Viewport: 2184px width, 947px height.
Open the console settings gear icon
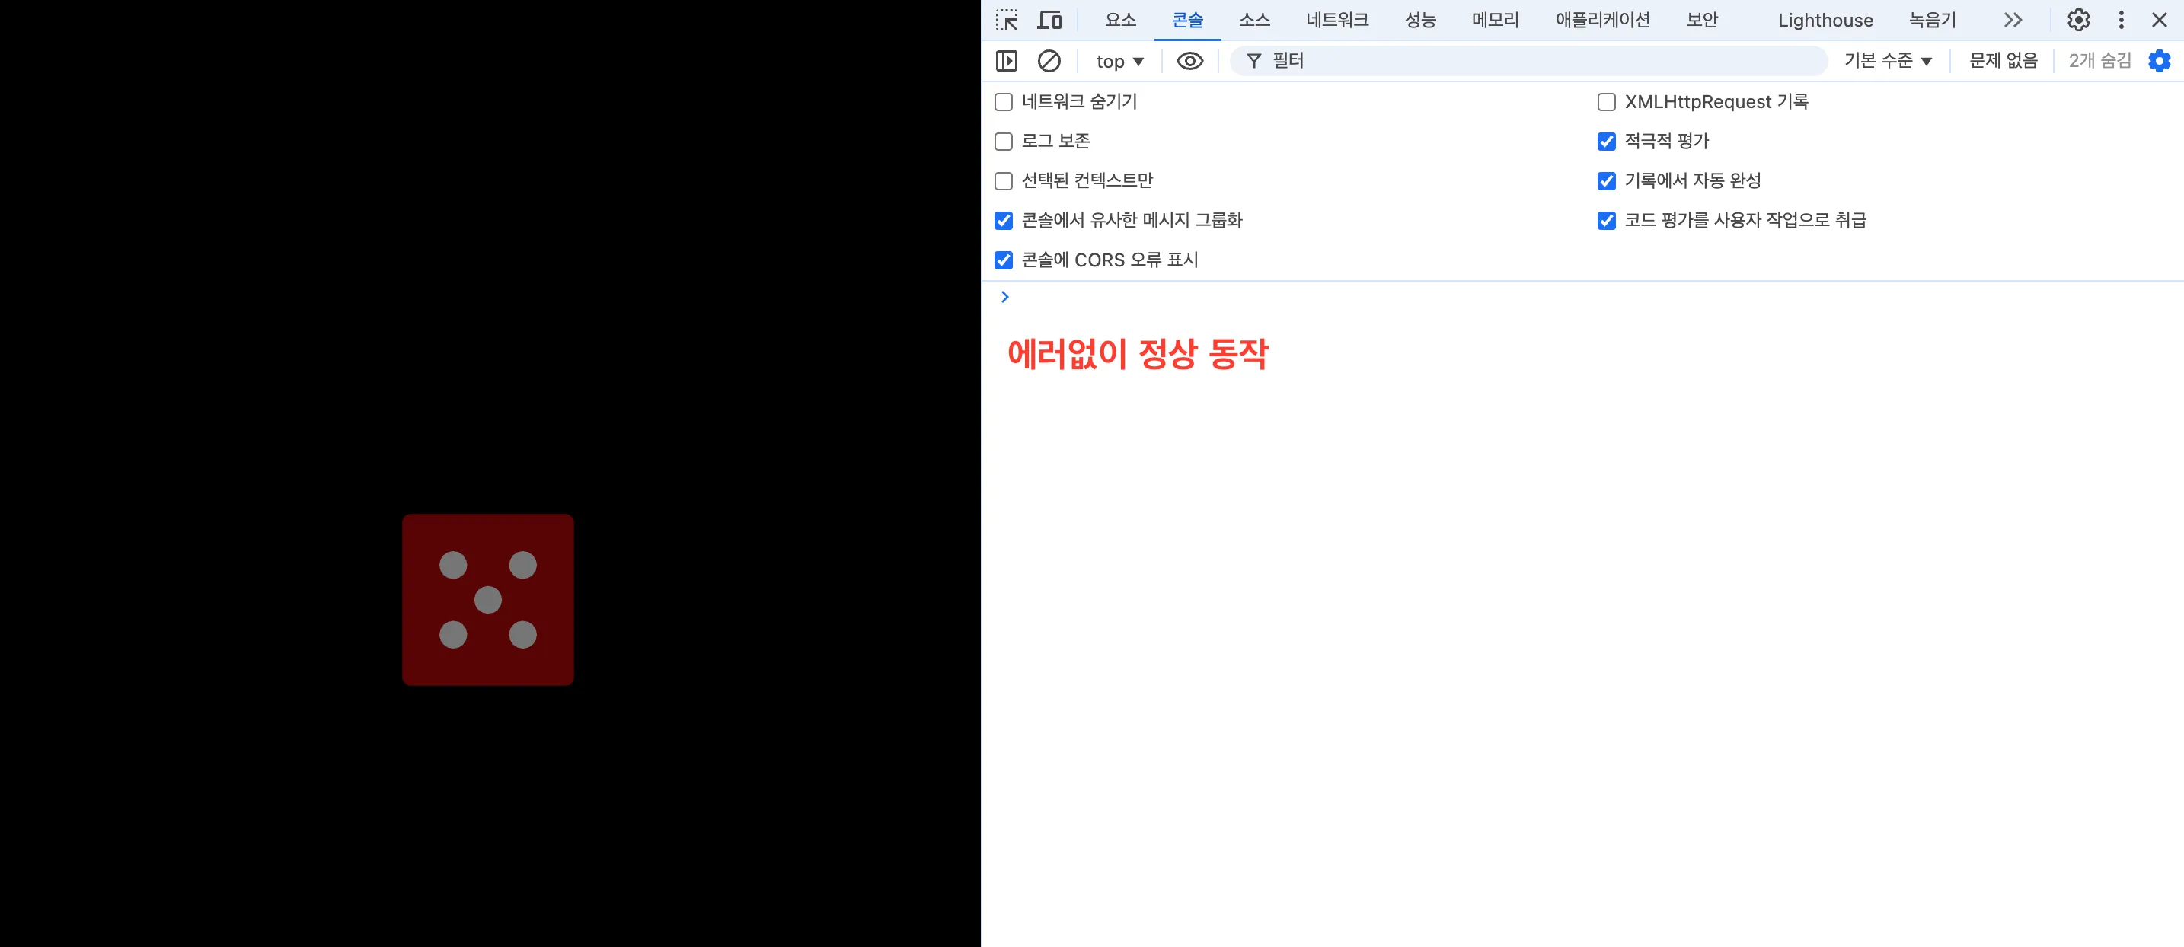click(x=2159, y=60)
